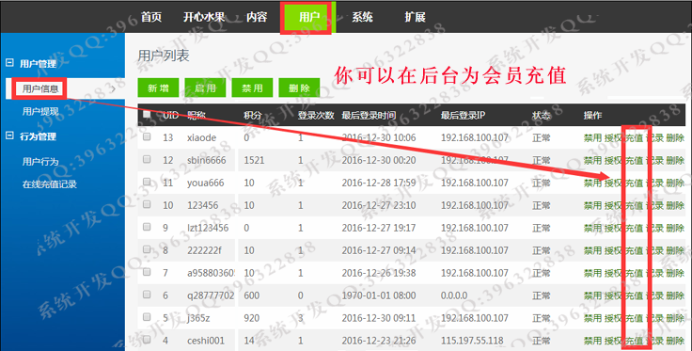Open the 系统 top menu
Screen dimensions: 692x351
pos(362,17)
